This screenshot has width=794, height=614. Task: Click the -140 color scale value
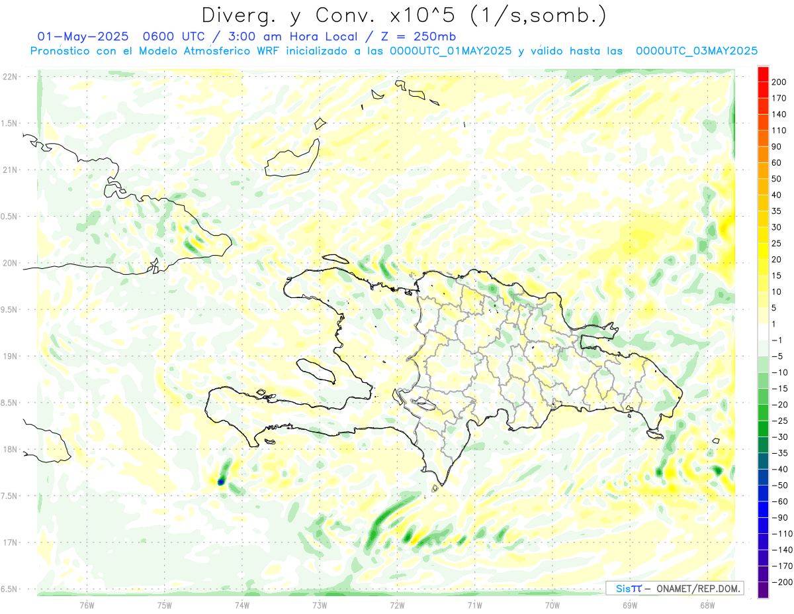click(783, 550)
